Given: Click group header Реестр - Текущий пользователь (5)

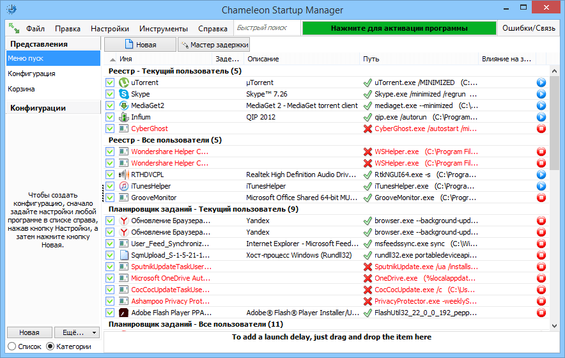Looking at the screenshot, I should coord(174,71).
